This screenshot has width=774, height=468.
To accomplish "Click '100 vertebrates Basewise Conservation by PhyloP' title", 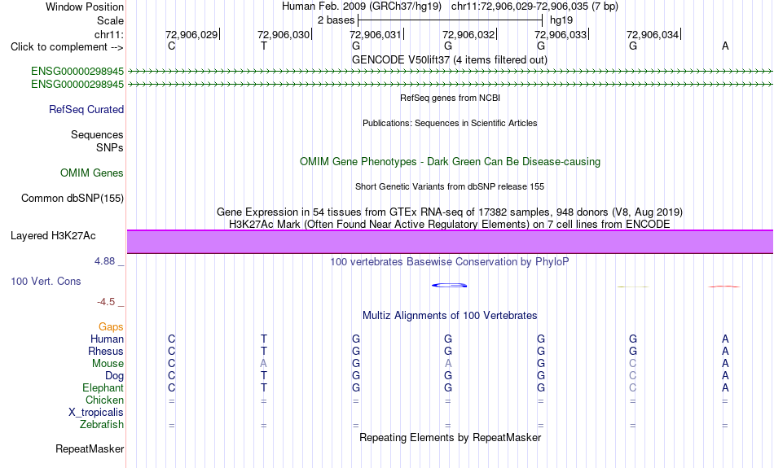I will pyautogui.click(x=450, y=261).
